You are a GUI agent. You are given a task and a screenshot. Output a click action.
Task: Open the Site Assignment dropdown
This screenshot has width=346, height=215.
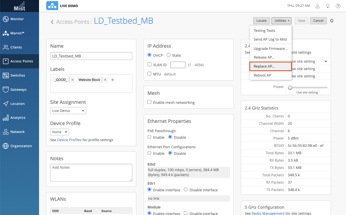(68, 111)
